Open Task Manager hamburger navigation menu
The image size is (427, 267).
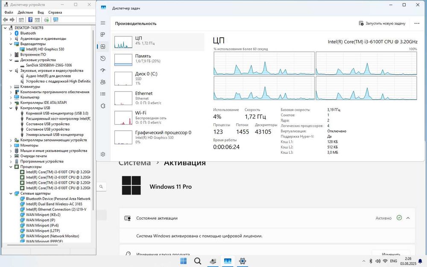(103, 23)
